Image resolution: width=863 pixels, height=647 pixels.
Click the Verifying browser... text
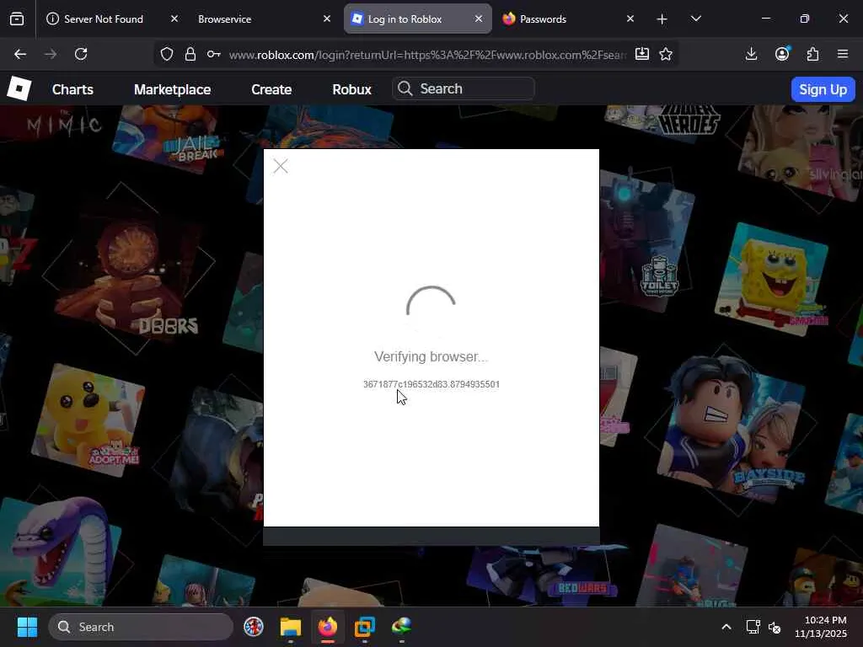tap(431, 356)
